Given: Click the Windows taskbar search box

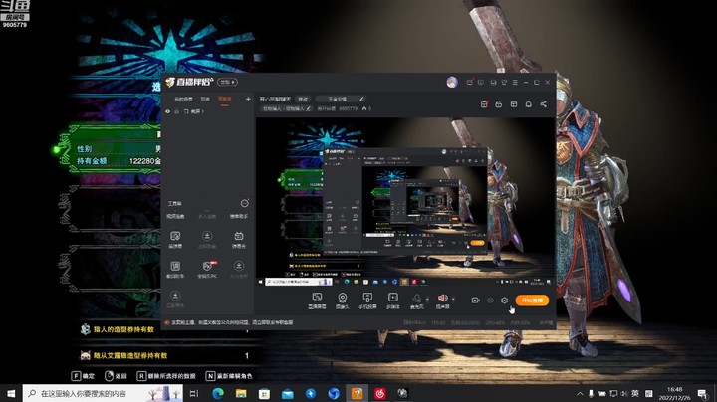Looking at the screenshot, I should (x=103, y=393).
